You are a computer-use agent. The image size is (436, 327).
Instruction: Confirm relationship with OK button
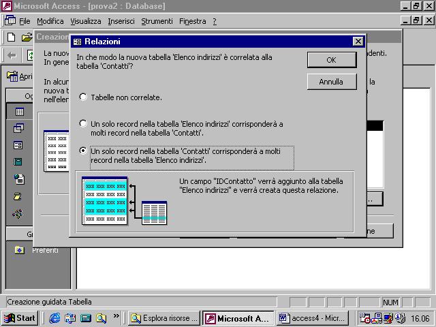pos(332,60)
